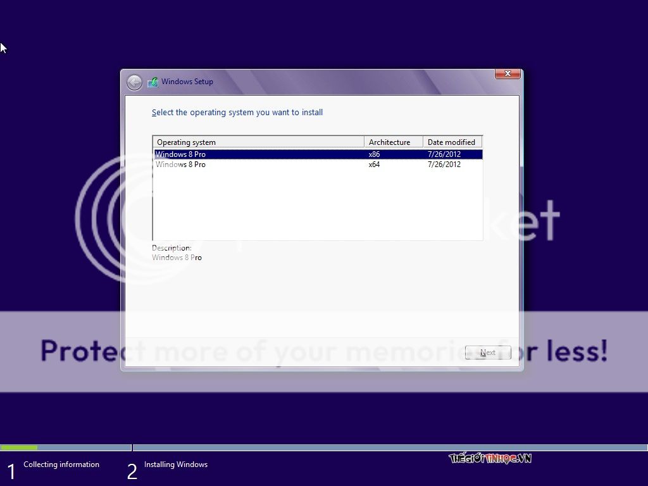This screenshot has height=486, width=648.
Task: Click the Description label under the list
Action: 171,248
